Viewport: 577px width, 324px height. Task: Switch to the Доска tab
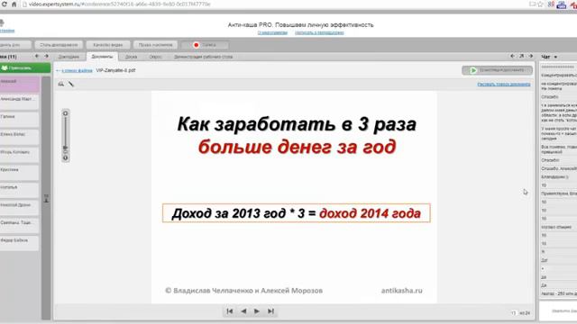(131, 57)
